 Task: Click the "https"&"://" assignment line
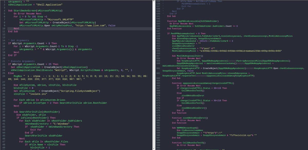coord(200,132)
